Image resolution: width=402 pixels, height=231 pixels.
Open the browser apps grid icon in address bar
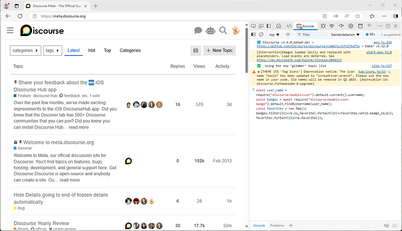click(325, 16)
